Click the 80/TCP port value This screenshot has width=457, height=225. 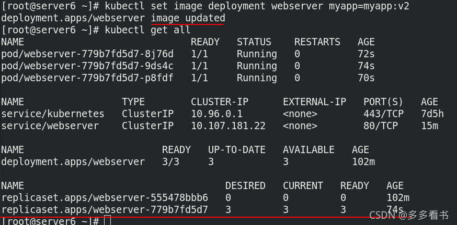(x=381, y=126)
